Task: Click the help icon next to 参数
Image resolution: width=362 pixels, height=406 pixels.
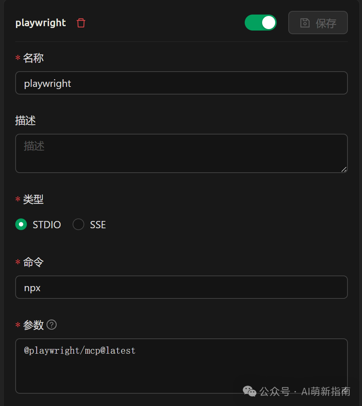Action: (52, 325)
